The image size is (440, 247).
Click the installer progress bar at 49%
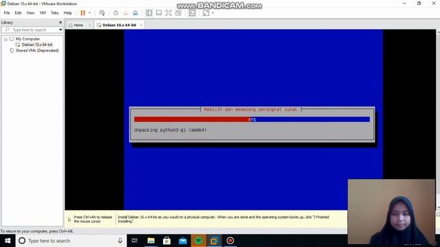tap(252, 119)
